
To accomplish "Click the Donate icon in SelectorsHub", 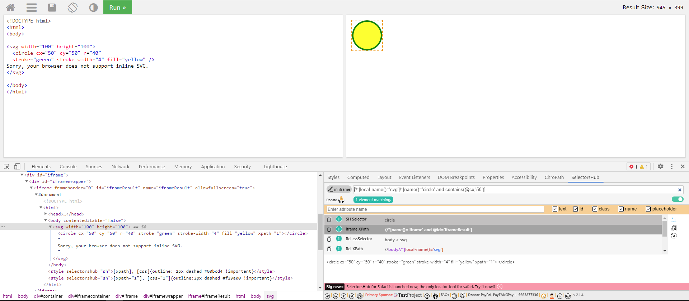I will [341, 200].
